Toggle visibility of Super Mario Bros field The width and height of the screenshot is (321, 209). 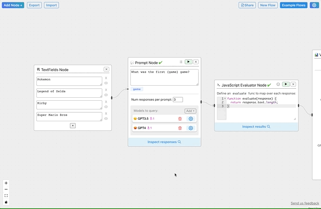tap(106, 119)
